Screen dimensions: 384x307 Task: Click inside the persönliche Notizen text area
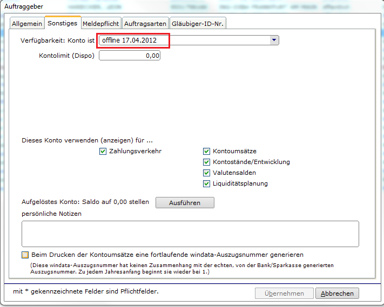(x=190, y=234)
